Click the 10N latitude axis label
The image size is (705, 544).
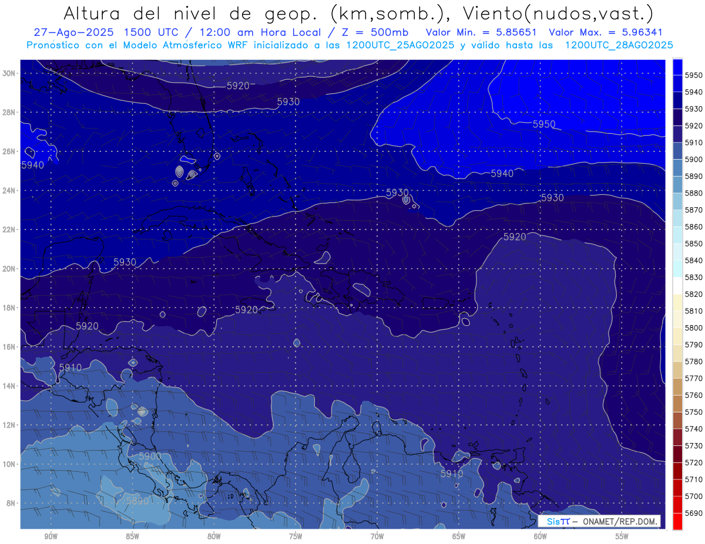pyautogui.click(x=9, y=464)
